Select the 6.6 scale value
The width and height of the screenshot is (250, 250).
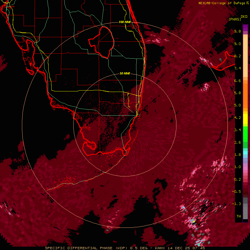(237, 81)
